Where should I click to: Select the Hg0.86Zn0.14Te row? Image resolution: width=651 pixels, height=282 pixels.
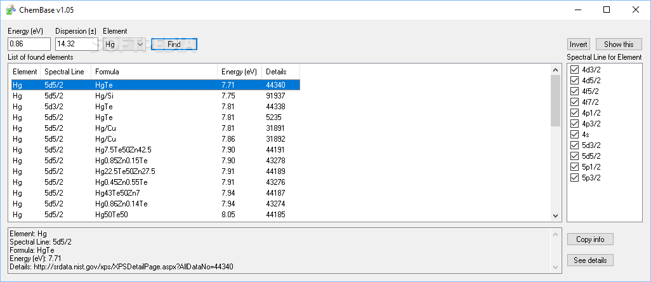coord(155,203)
